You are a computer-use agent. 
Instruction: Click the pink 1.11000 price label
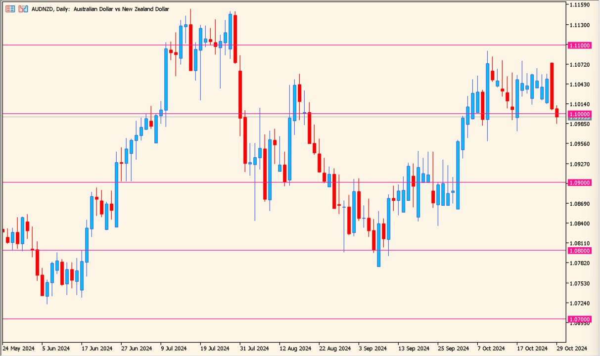click(x=579, y=45)
